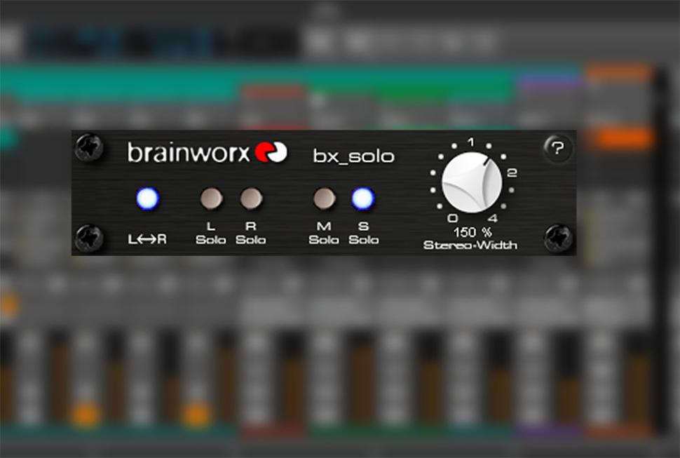Toggle the L↔R channel swap button
The width and height of the screenshot is (680, 458).
pos(148,198)
